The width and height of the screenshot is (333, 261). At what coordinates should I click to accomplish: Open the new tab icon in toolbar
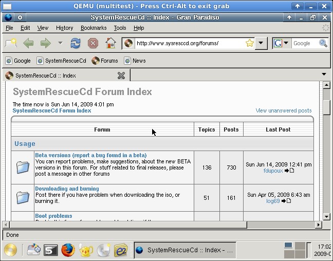11,43
